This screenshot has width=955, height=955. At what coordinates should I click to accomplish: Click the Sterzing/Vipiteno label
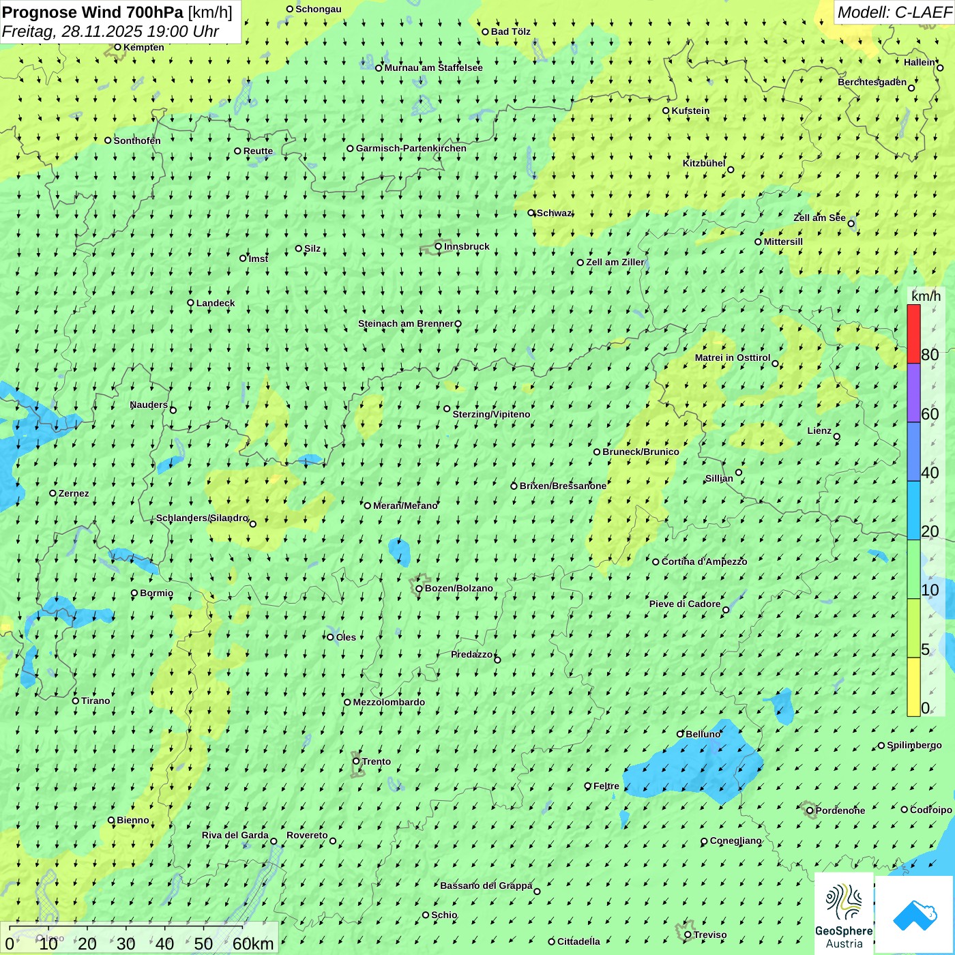[491, 414]
